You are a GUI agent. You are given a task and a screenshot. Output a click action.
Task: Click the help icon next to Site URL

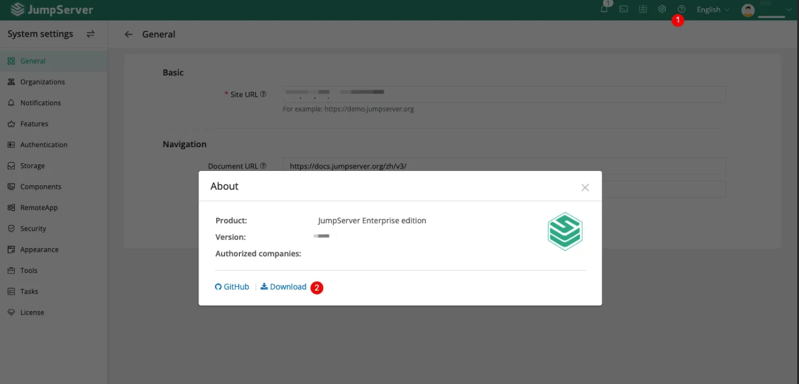point(263,94)
